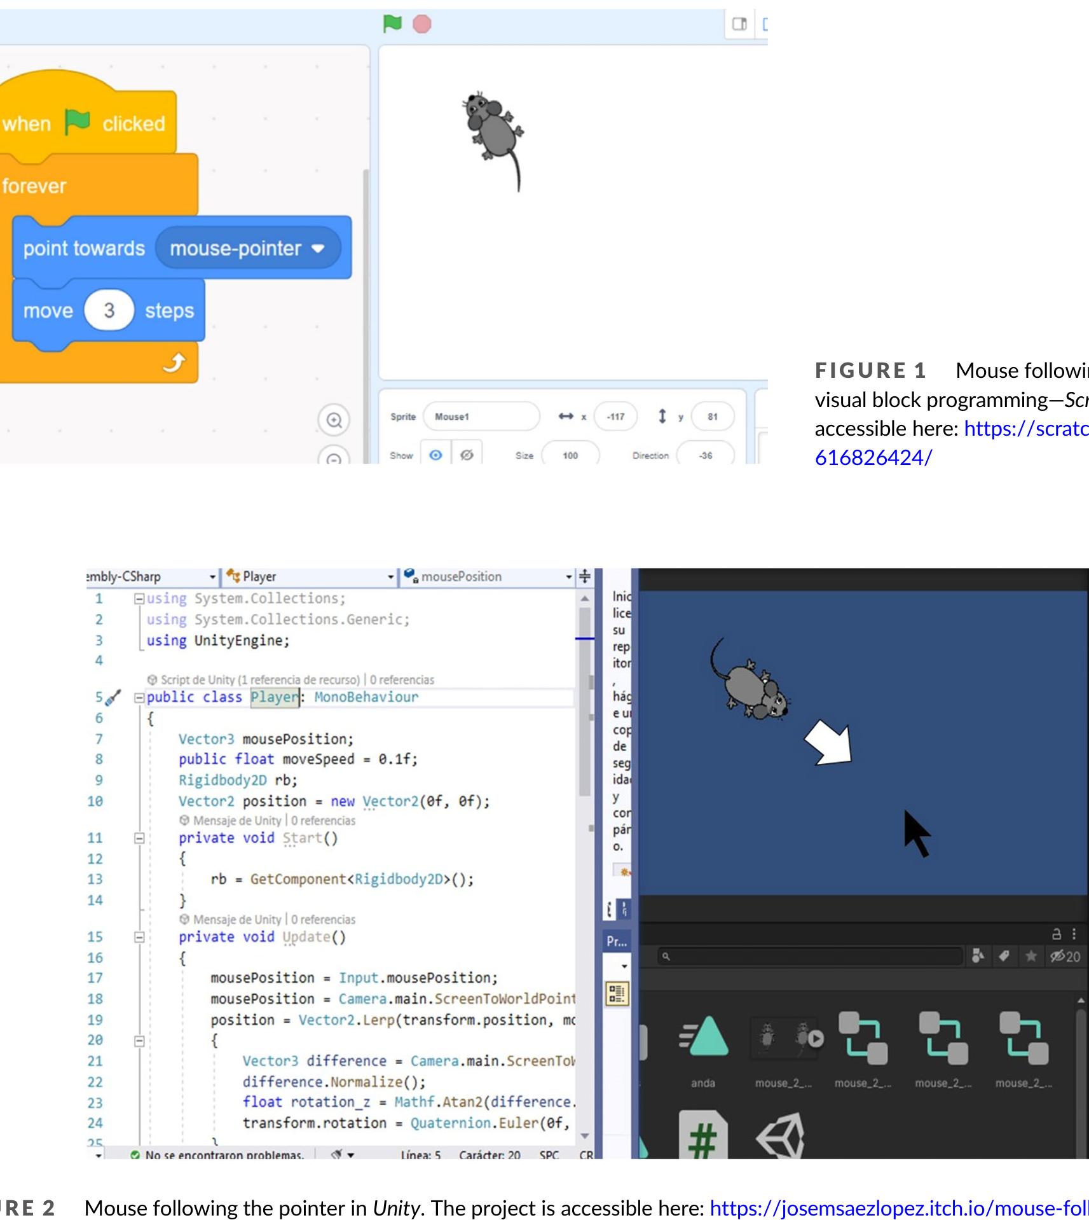The width and height of the screenshot is (1089, 1220).
Task: Collapse the Start method at line 11
Action: pyautogui.click(x=139, y=838)
